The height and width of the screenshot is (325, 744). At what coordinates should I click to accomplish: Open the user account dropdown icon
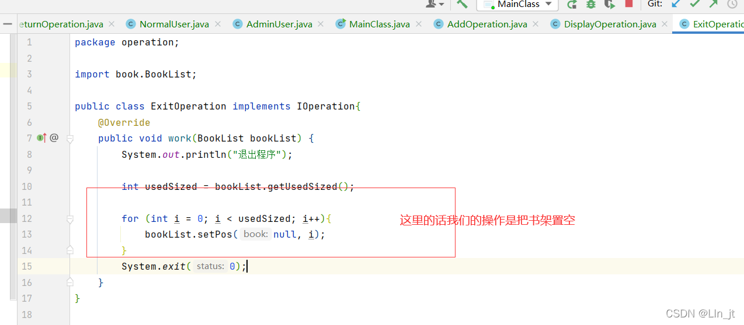coord(435,3)
